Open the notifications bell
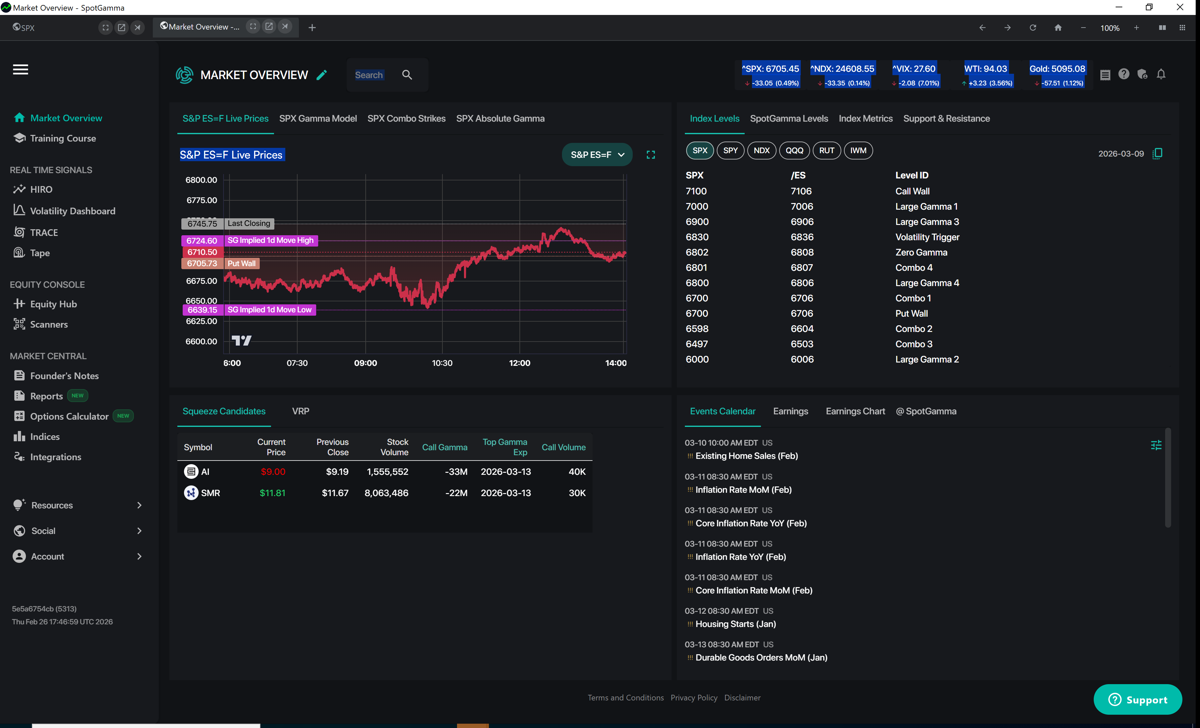 pyautogui.click(x=1161, y=74)
